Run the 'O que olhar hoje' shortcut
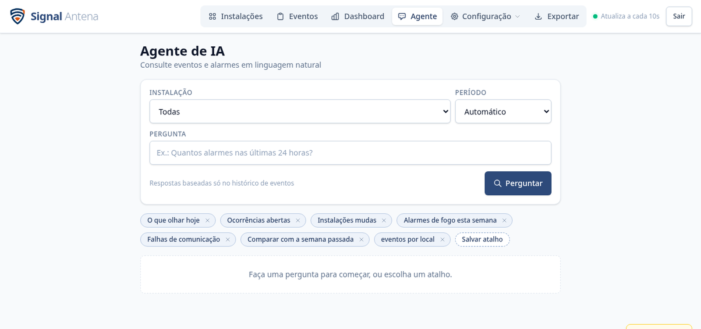 (x=173, y=221)
